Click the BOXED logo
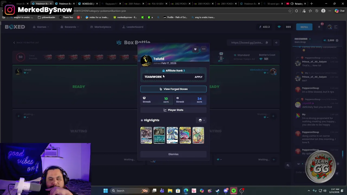 coord(15,27)
